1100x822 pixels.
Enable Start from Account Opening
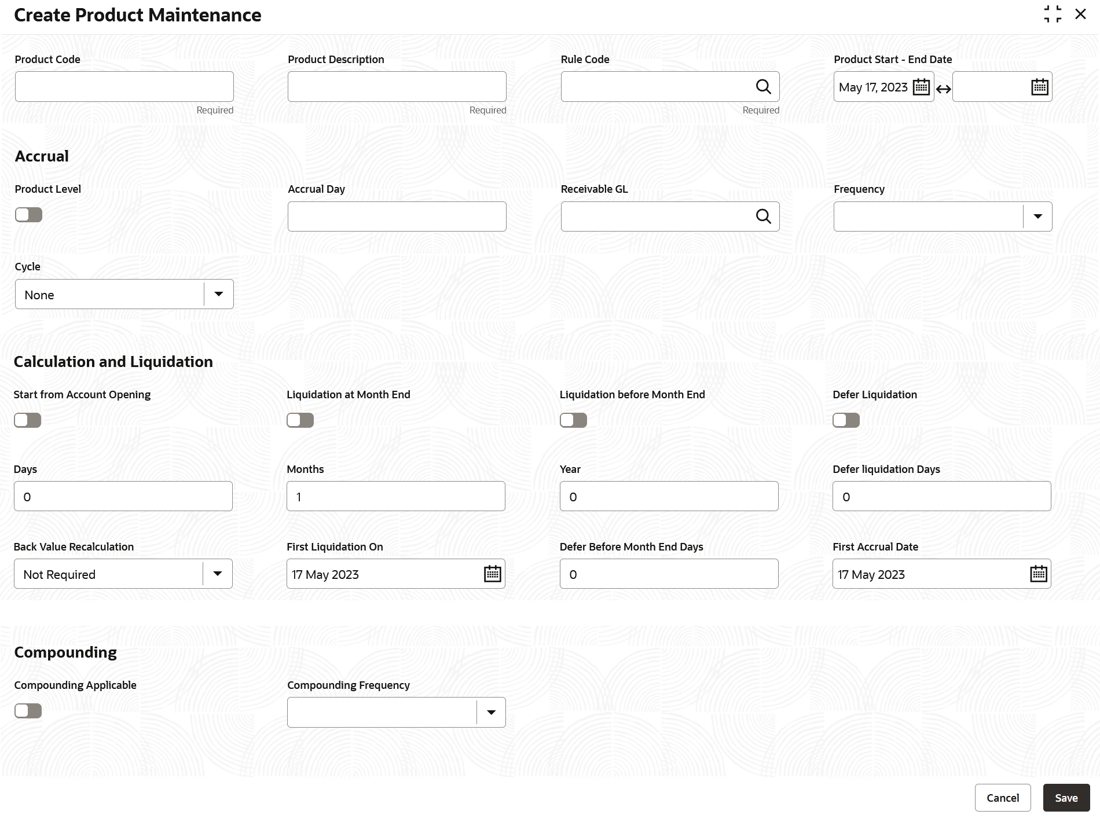click(27, 420)
